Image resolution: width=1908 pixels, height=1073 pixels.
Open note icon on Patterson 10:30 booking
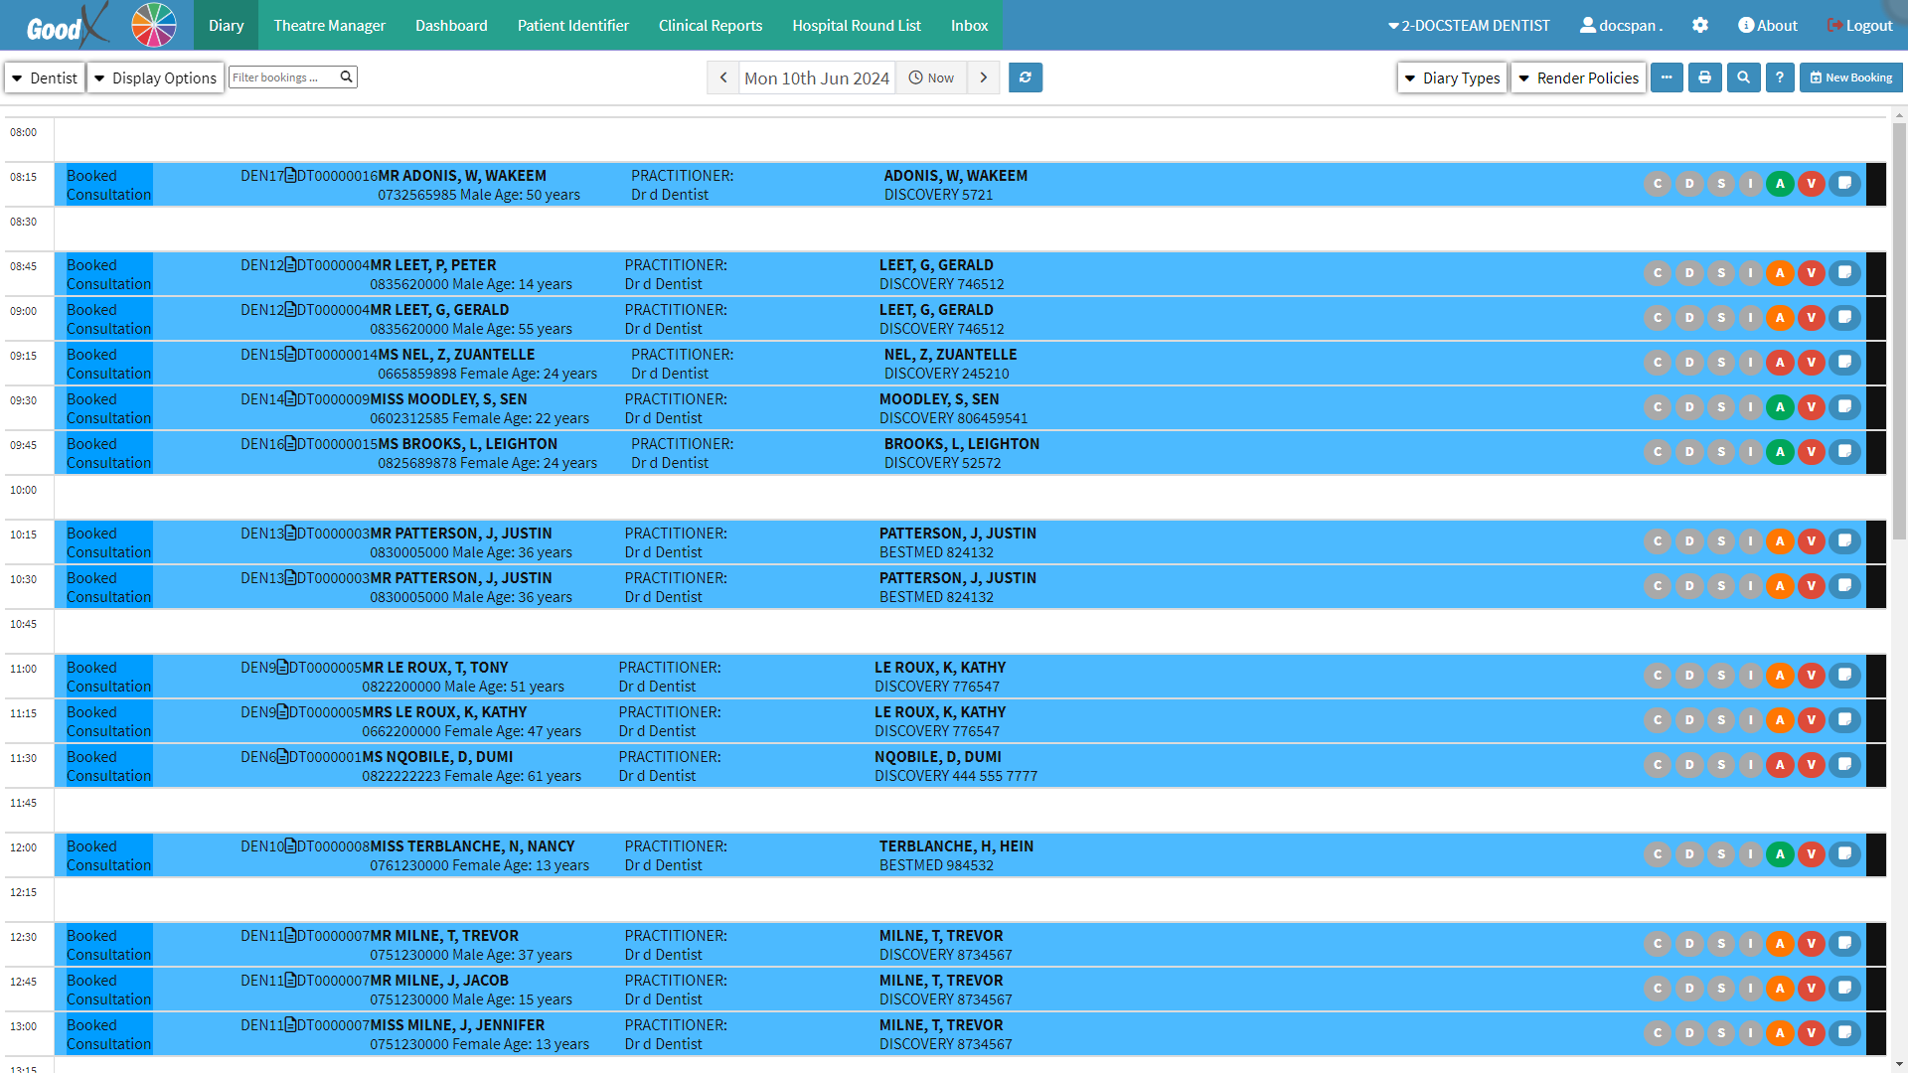pyautogui.click(x=1844, y=586)
